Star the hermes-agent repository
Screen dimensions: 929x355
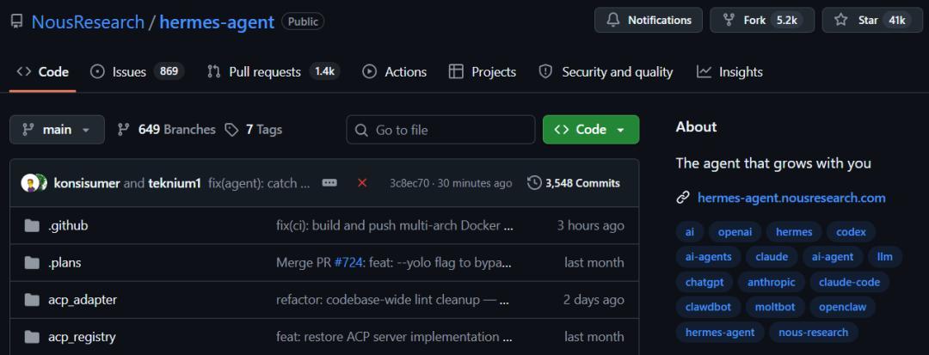click(870, 20)
